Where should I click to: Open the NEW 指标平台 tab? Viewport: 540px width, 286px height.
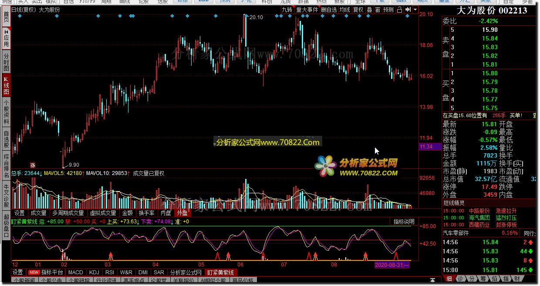point(46,273)
